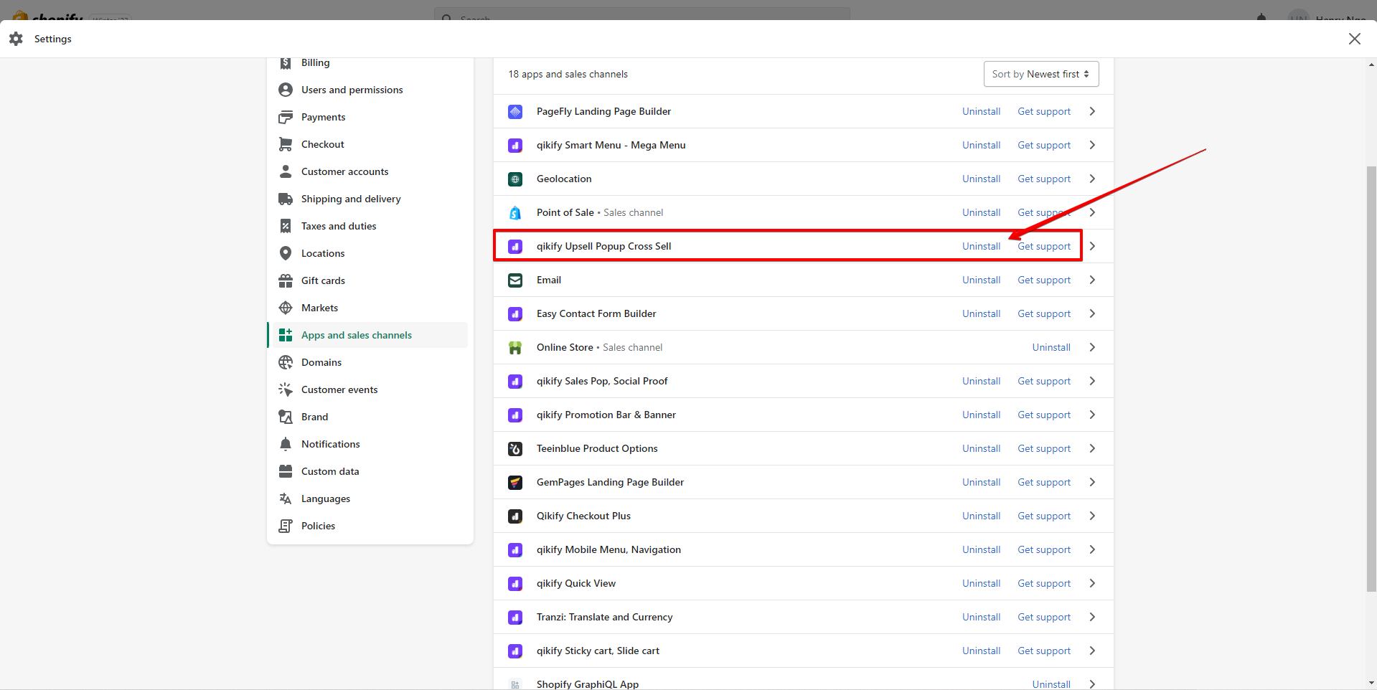Viewport: 1377px width, 690px height.
Task: Click the qikify Upsell Popup app icon
Action: click(515, 247)
